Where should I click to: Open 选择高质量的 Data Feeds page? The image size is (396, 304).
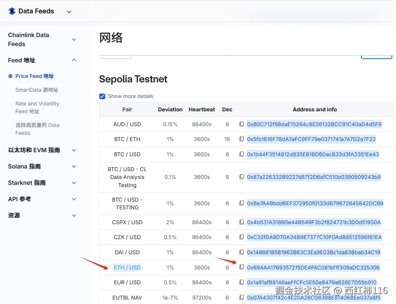point(38,129)
